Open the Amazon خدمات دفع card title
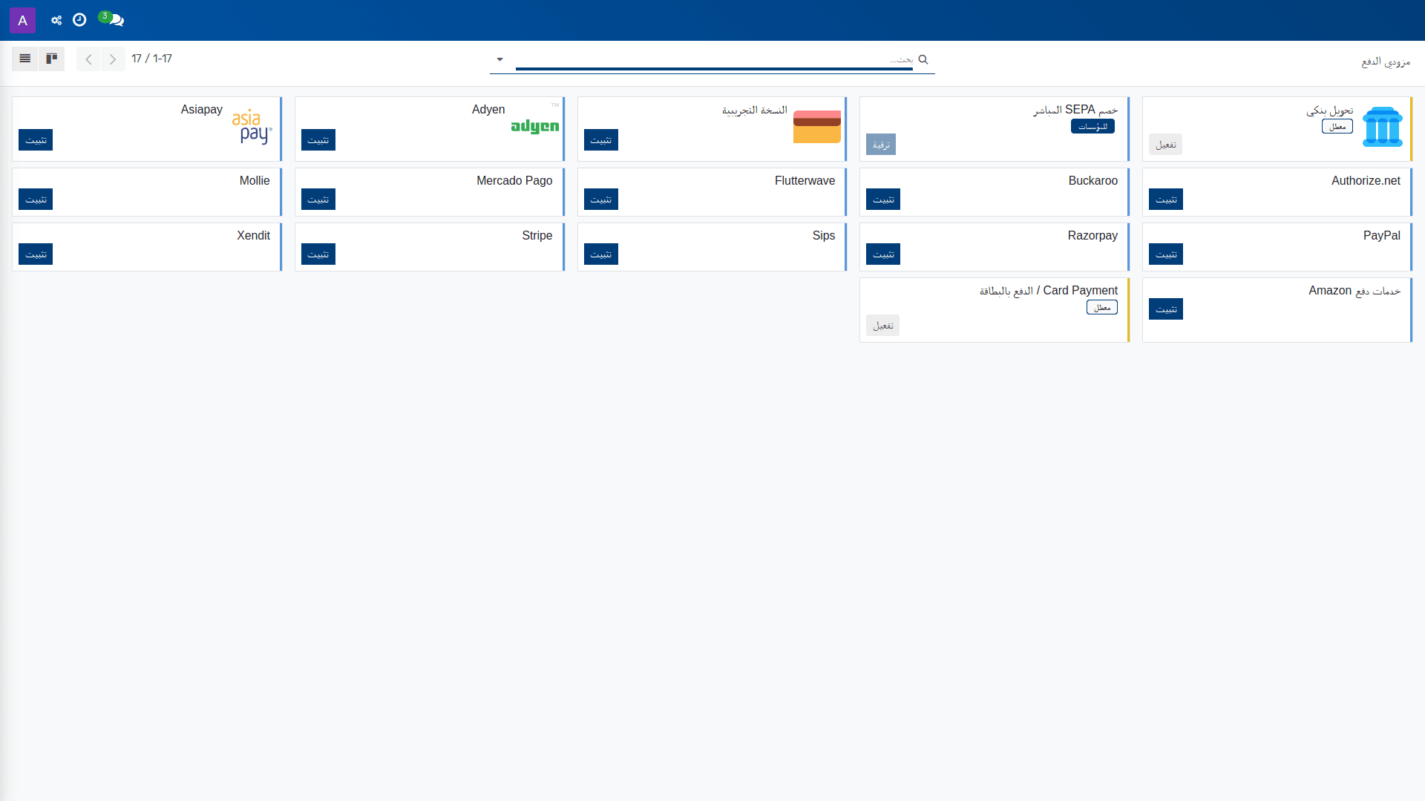Viewport: 1425px width, 801px height. point(1354,291)
